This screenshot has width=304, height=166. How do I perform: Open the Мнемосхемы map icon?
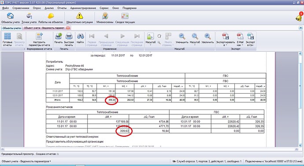coord(105,16)
